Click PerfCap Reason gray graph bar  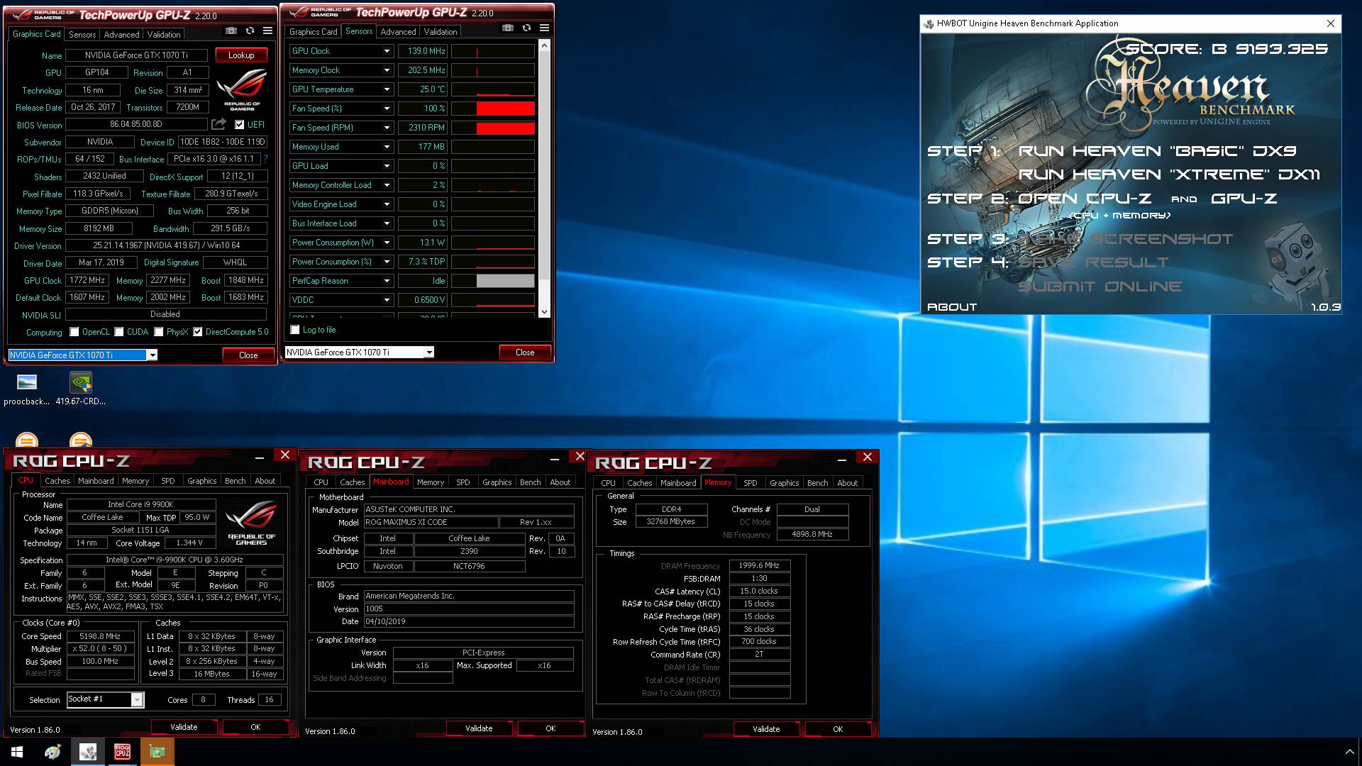(x=506, y=281)
